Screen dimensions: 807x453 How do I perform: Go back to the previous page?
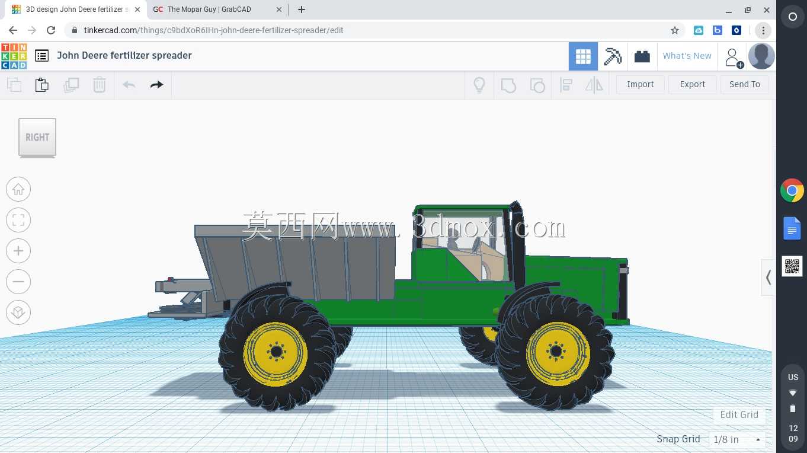click(13, 30)
